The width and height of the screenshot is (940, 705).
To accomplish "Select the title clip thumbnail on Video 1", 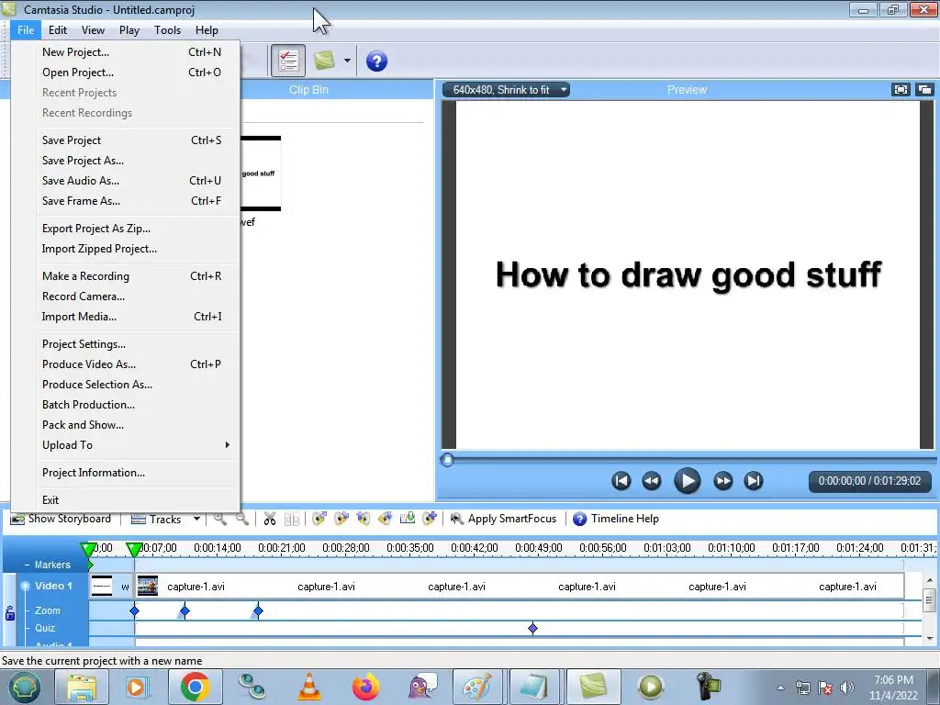I will point(102,587).
